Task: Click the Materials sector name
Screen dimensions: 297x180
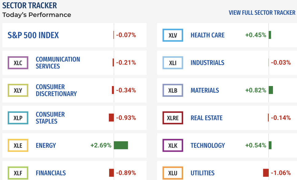Action: click(204, 90)
